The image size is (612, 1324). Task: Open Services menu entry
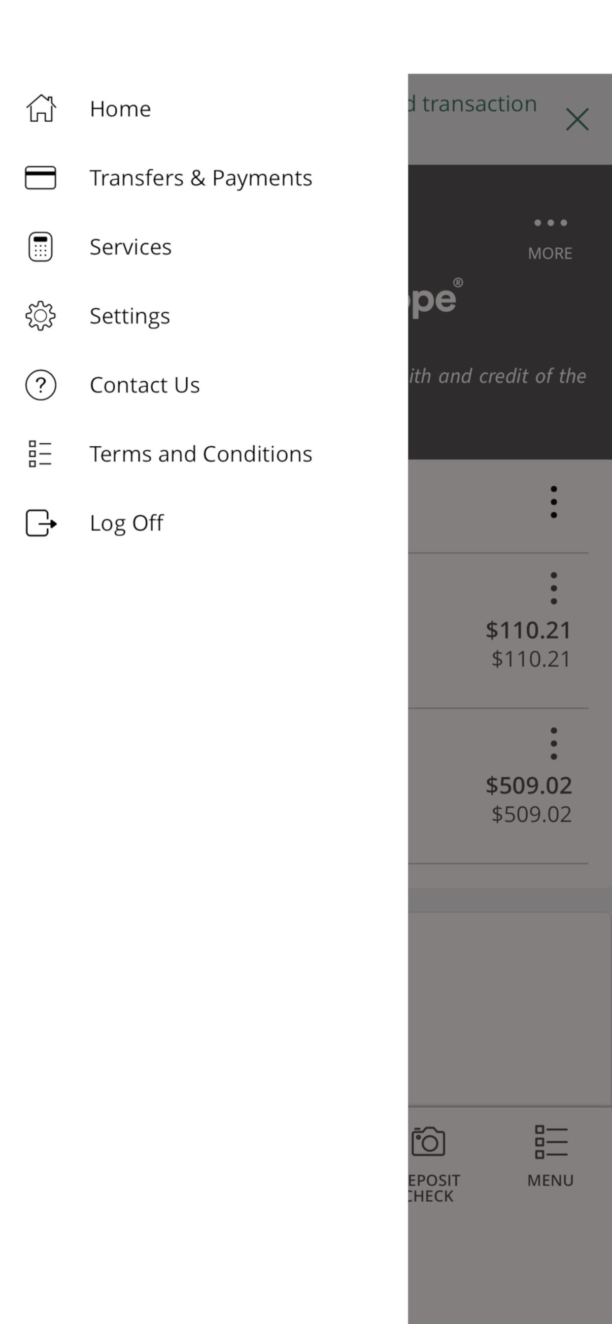click(x=131, y=247)
